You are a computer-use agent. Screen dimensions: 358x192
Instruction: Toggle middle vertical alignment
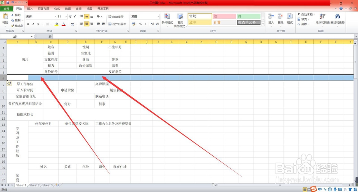click(87, 16)
